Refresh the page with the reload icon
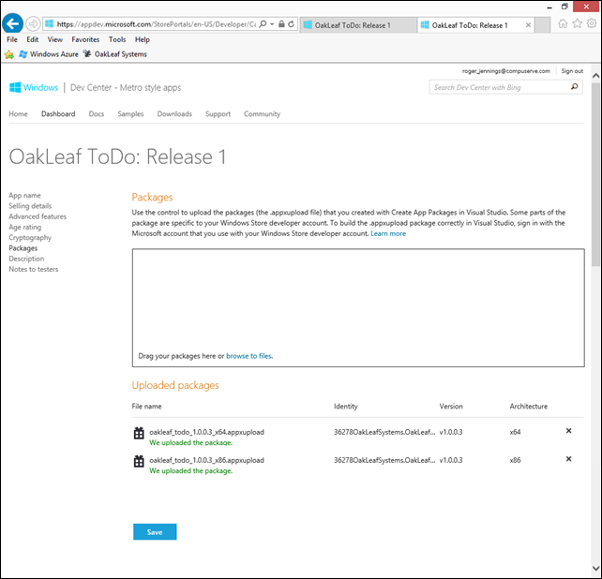Viewport: 602px width, 579px height. point(292,23)
